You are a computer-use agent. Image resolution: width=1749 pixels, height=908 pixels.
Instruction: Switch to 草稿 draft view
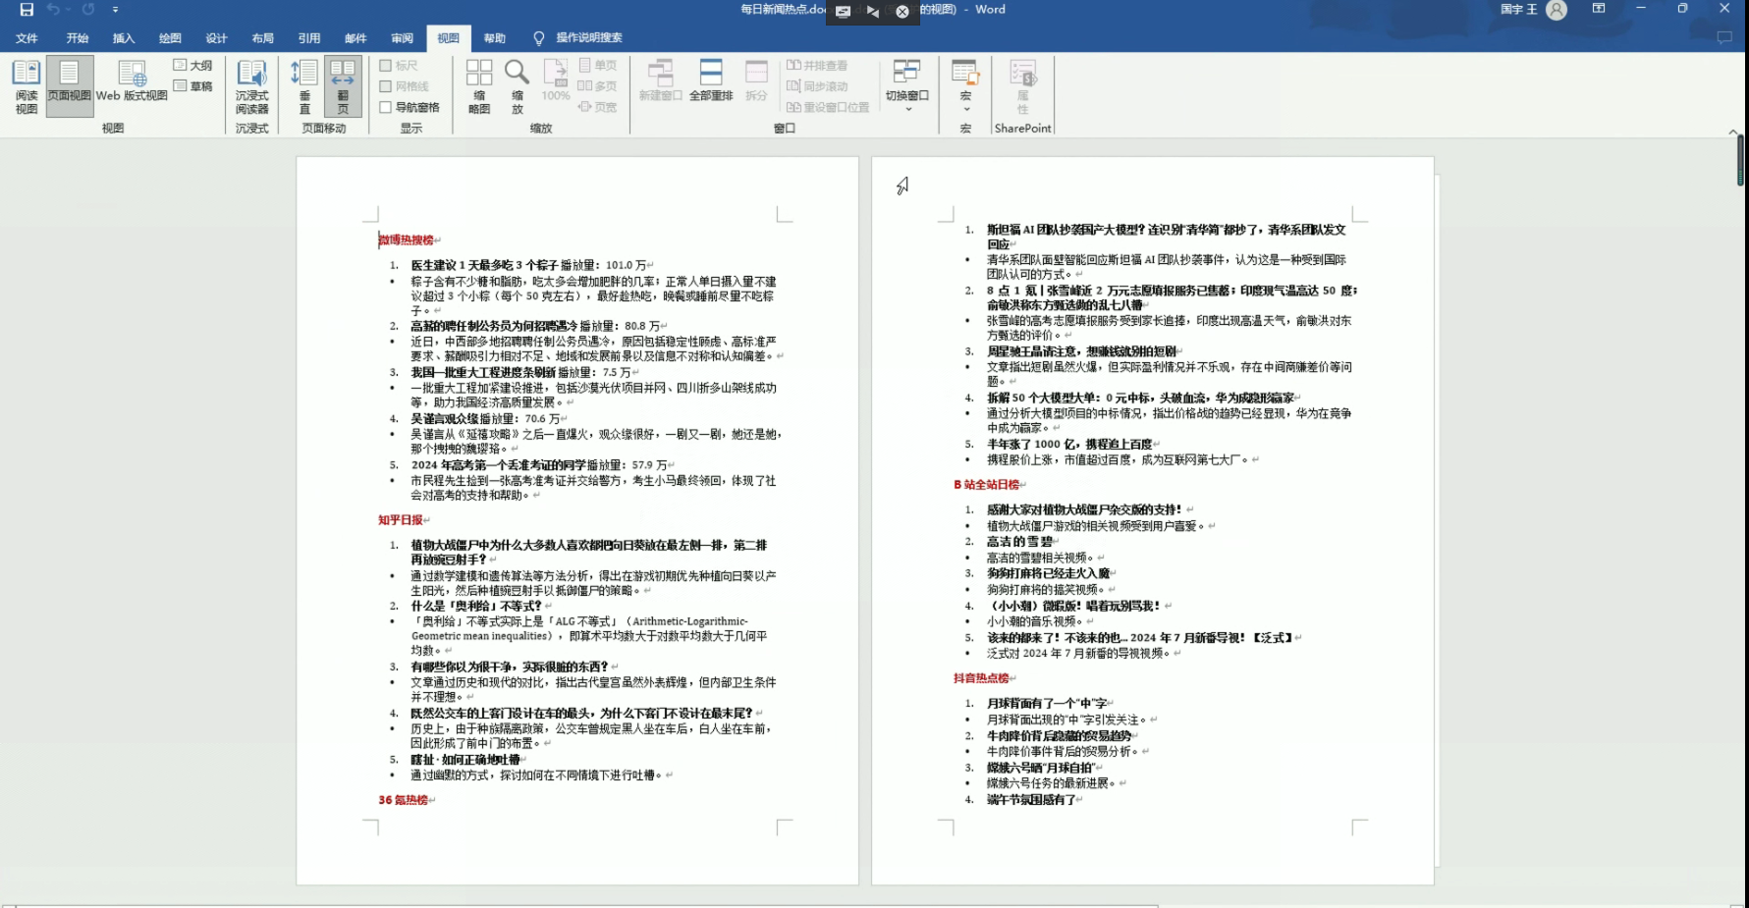[x=193, y=86]
